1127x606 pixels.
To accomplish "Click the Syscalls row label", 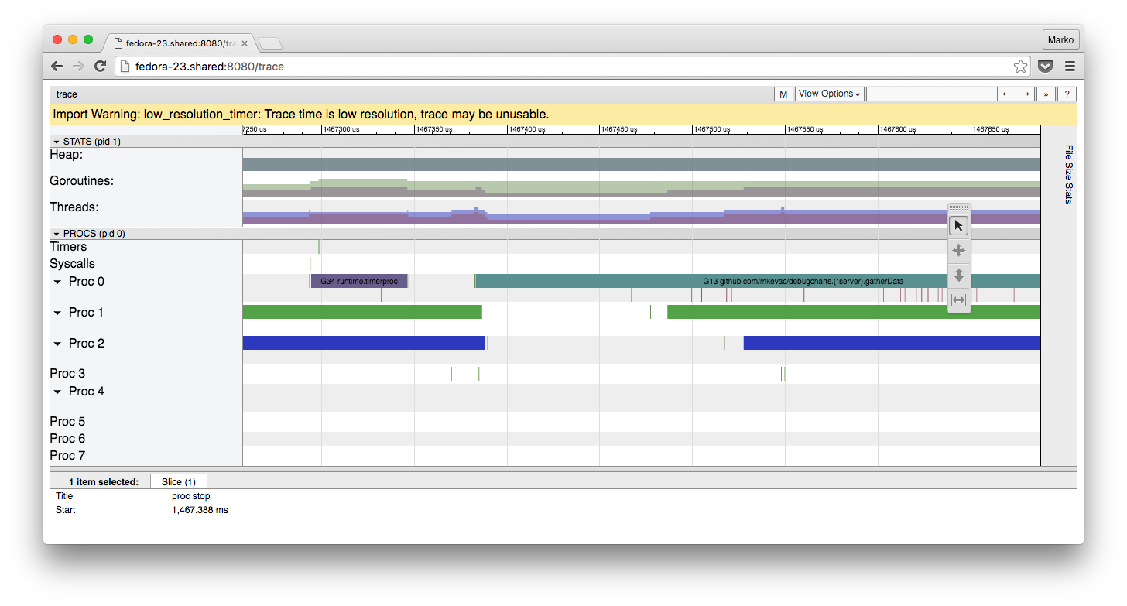I will (72, 264).
